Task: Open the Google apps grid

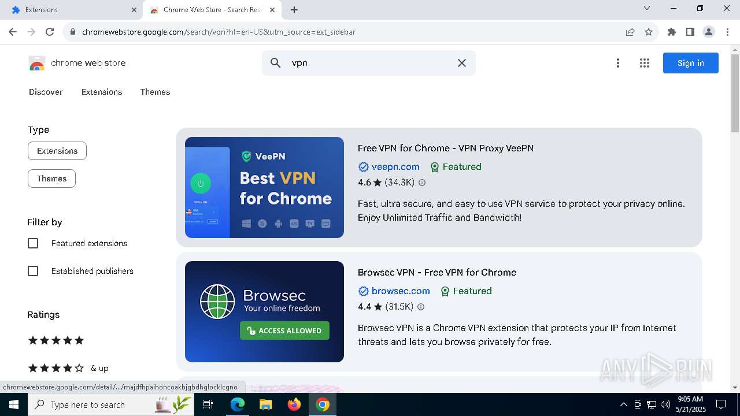Action: click(x=645, y=63)
